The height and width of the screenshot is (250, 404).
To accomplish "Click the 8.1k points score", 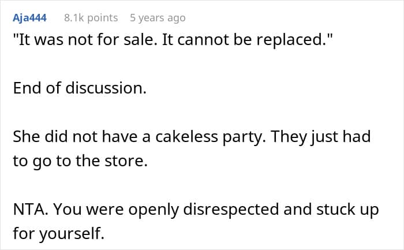I will tap(91, 18).
